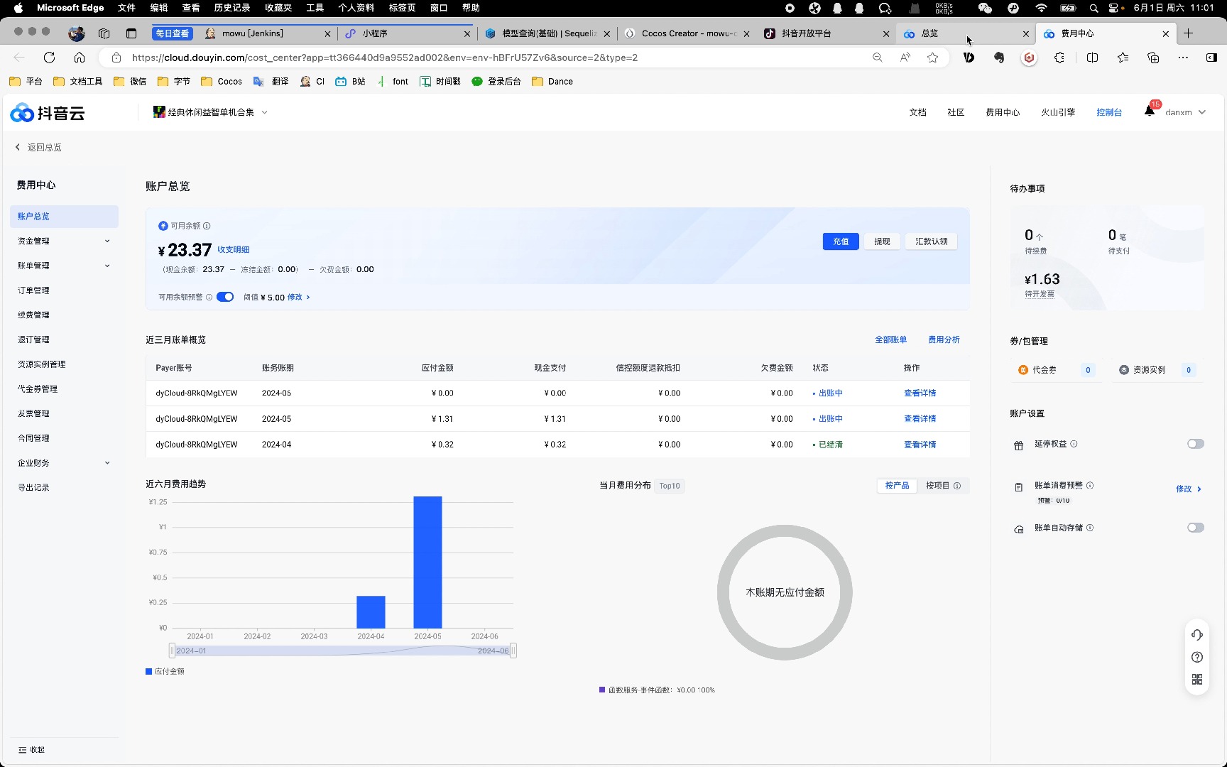
Task: Go to browser home page icon
Action: tap(80, 58)
